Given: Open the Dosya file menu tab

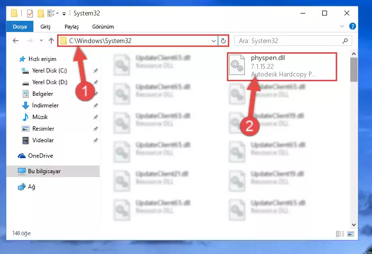Looking at the screenshot, I should 20,27.
